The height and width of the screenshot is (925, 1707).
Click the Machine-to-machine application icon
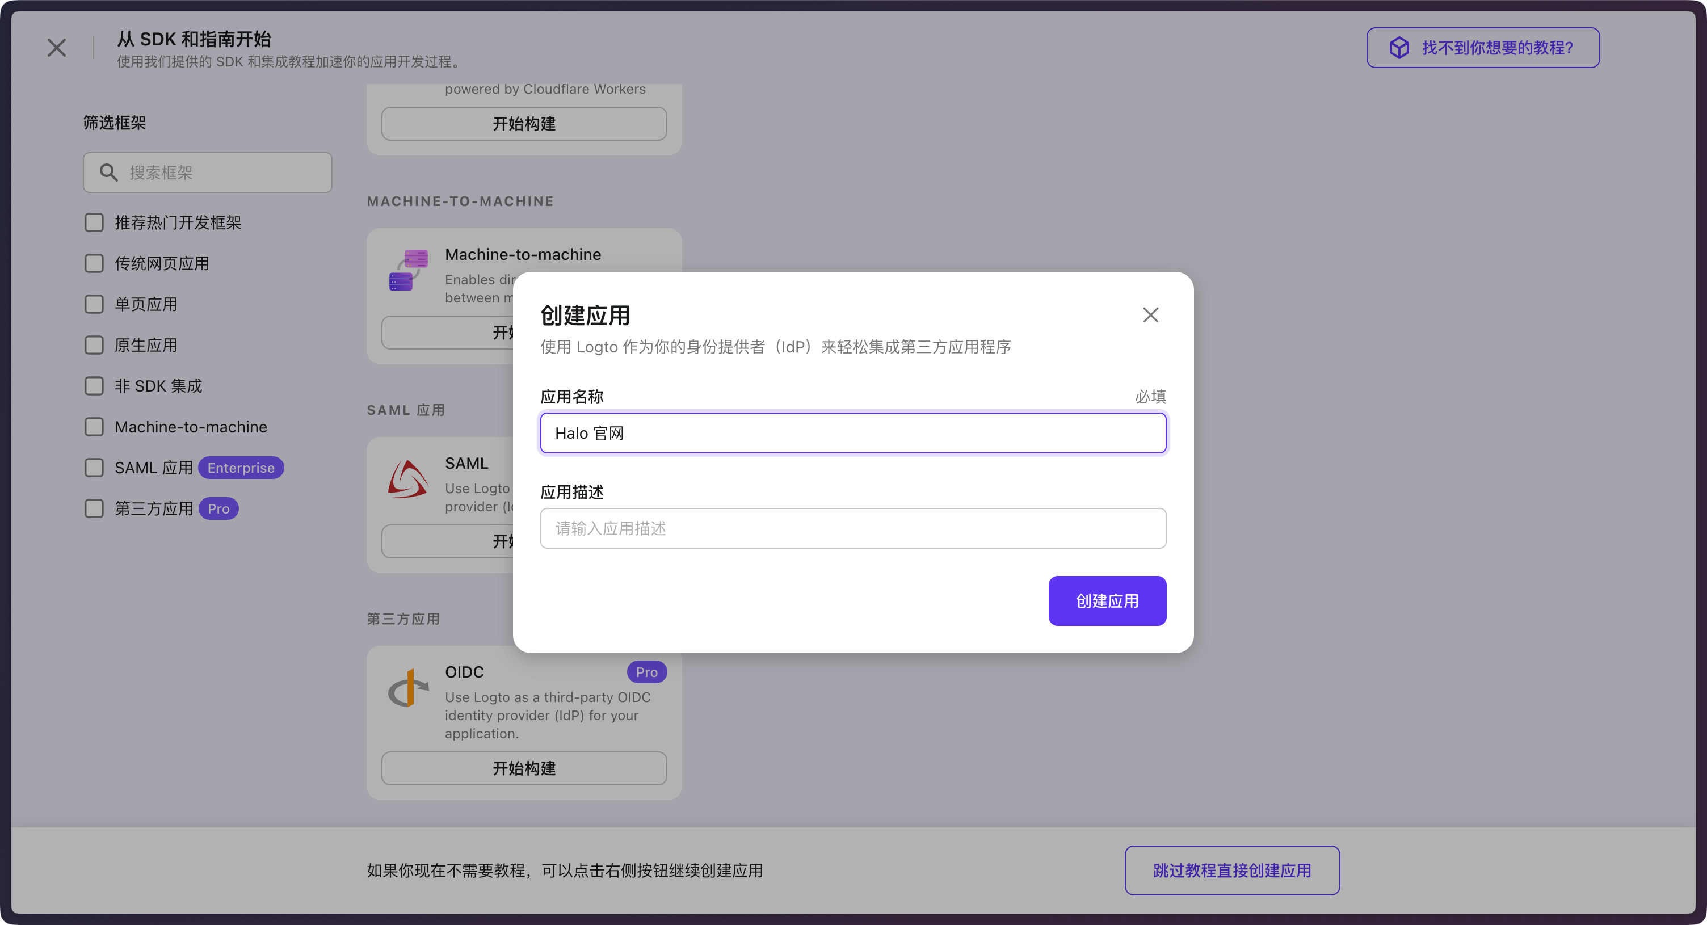click(x=409, y=270)
